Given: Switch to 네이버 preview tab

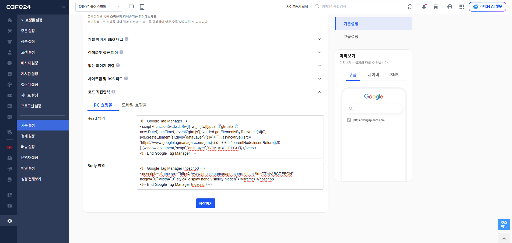Looking at the screenshot, I should tap(373, 75).
